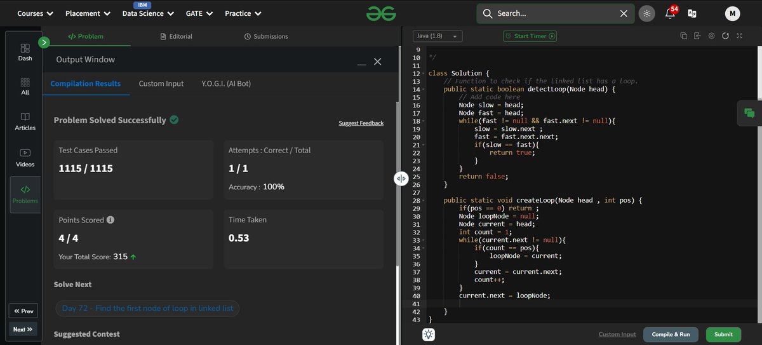Expand the Courses dropdown
Image resolution: width=762 pixels, height=345 pixels.
[x=35, y=13]
